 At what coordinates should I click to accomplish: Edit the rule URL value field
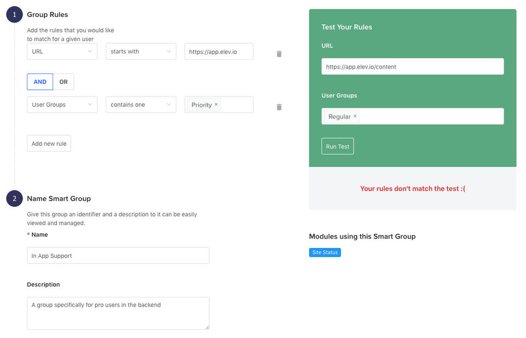click(x=219, y=52)
